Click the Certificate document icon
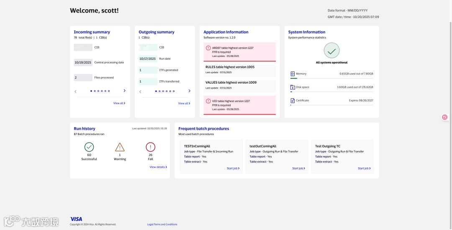452x230 pixels. [293, 100]
